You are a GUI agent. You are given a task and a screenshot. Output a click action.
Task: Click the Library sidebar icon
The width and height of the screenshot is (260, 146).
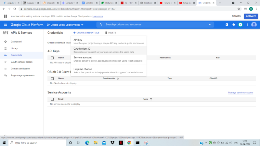point(6,48)
